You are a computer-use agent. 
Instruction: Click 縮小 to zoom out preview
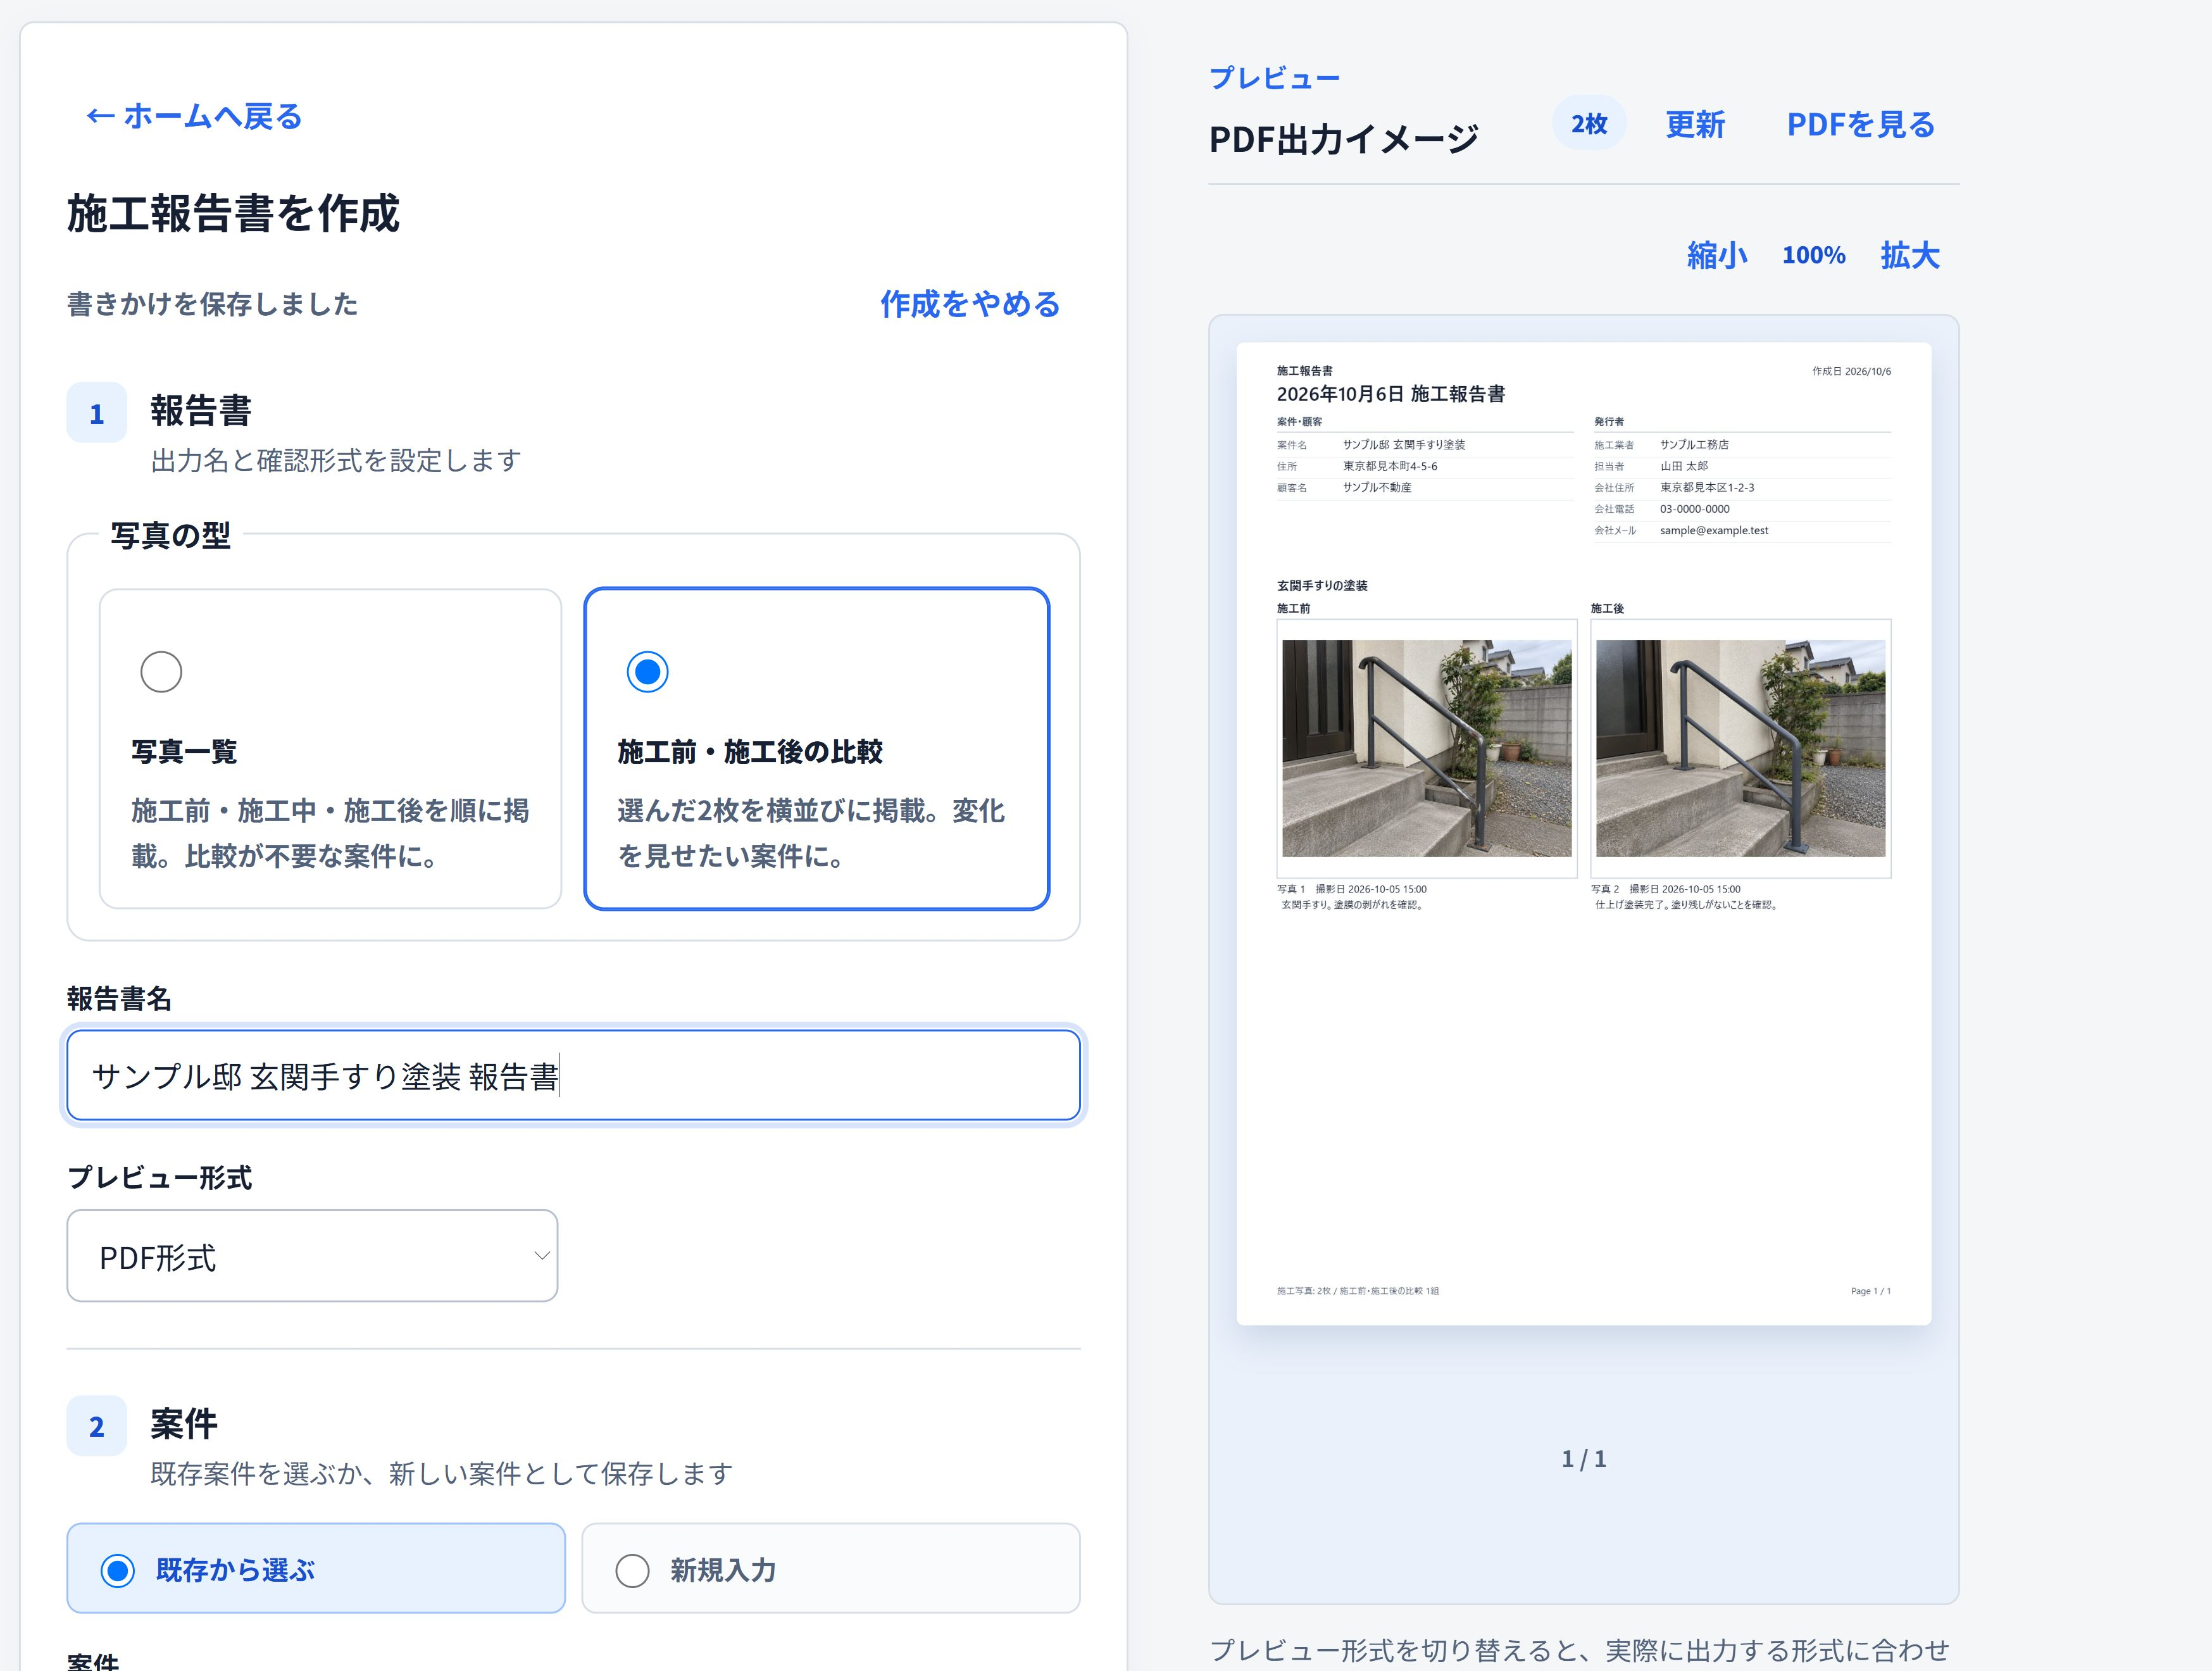point(1717,255)
